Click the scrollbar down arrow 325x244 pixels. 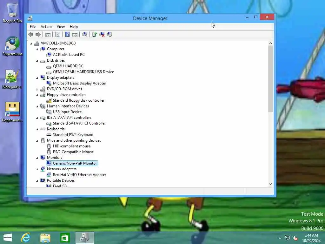coord(270,184)
